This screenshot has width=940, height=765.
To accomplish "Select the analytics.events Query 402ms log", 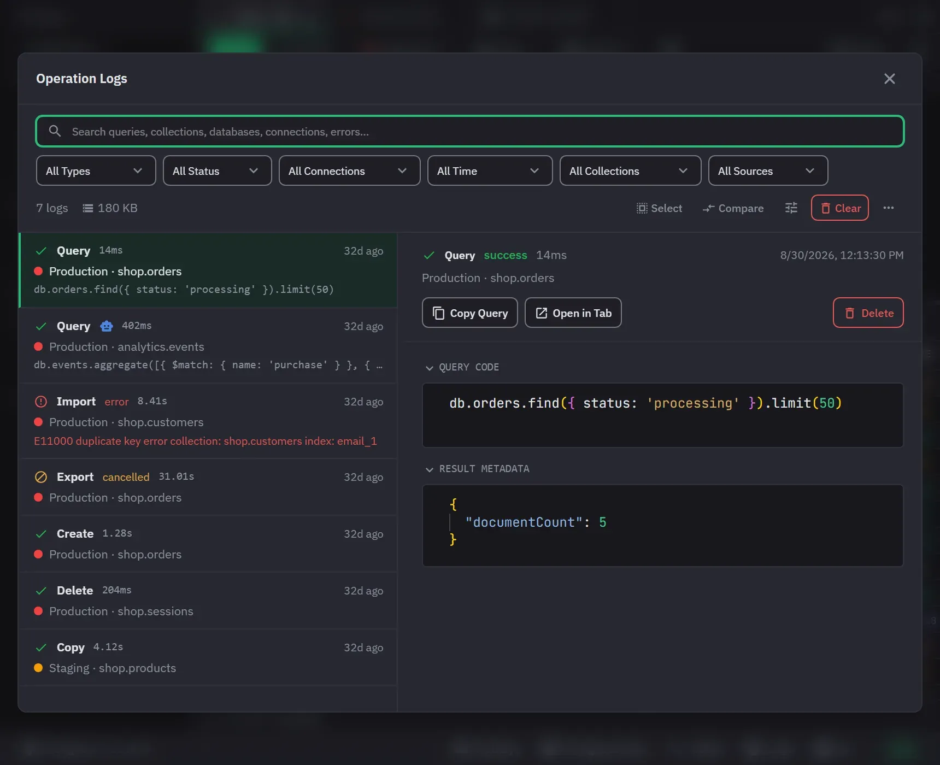I will (208, 345).
